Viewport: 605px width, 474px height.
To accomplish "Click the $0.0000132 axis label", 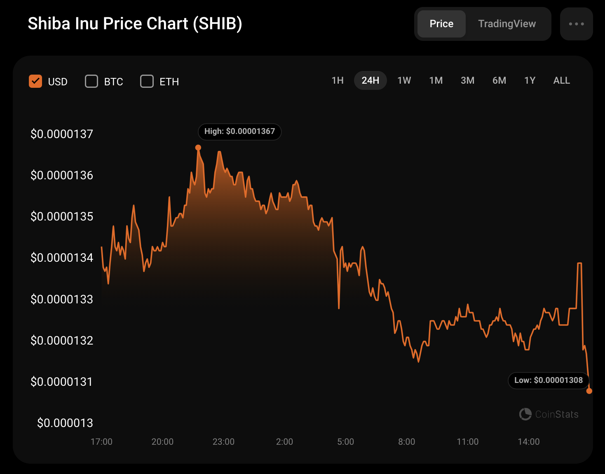I will tap(62, 340).
